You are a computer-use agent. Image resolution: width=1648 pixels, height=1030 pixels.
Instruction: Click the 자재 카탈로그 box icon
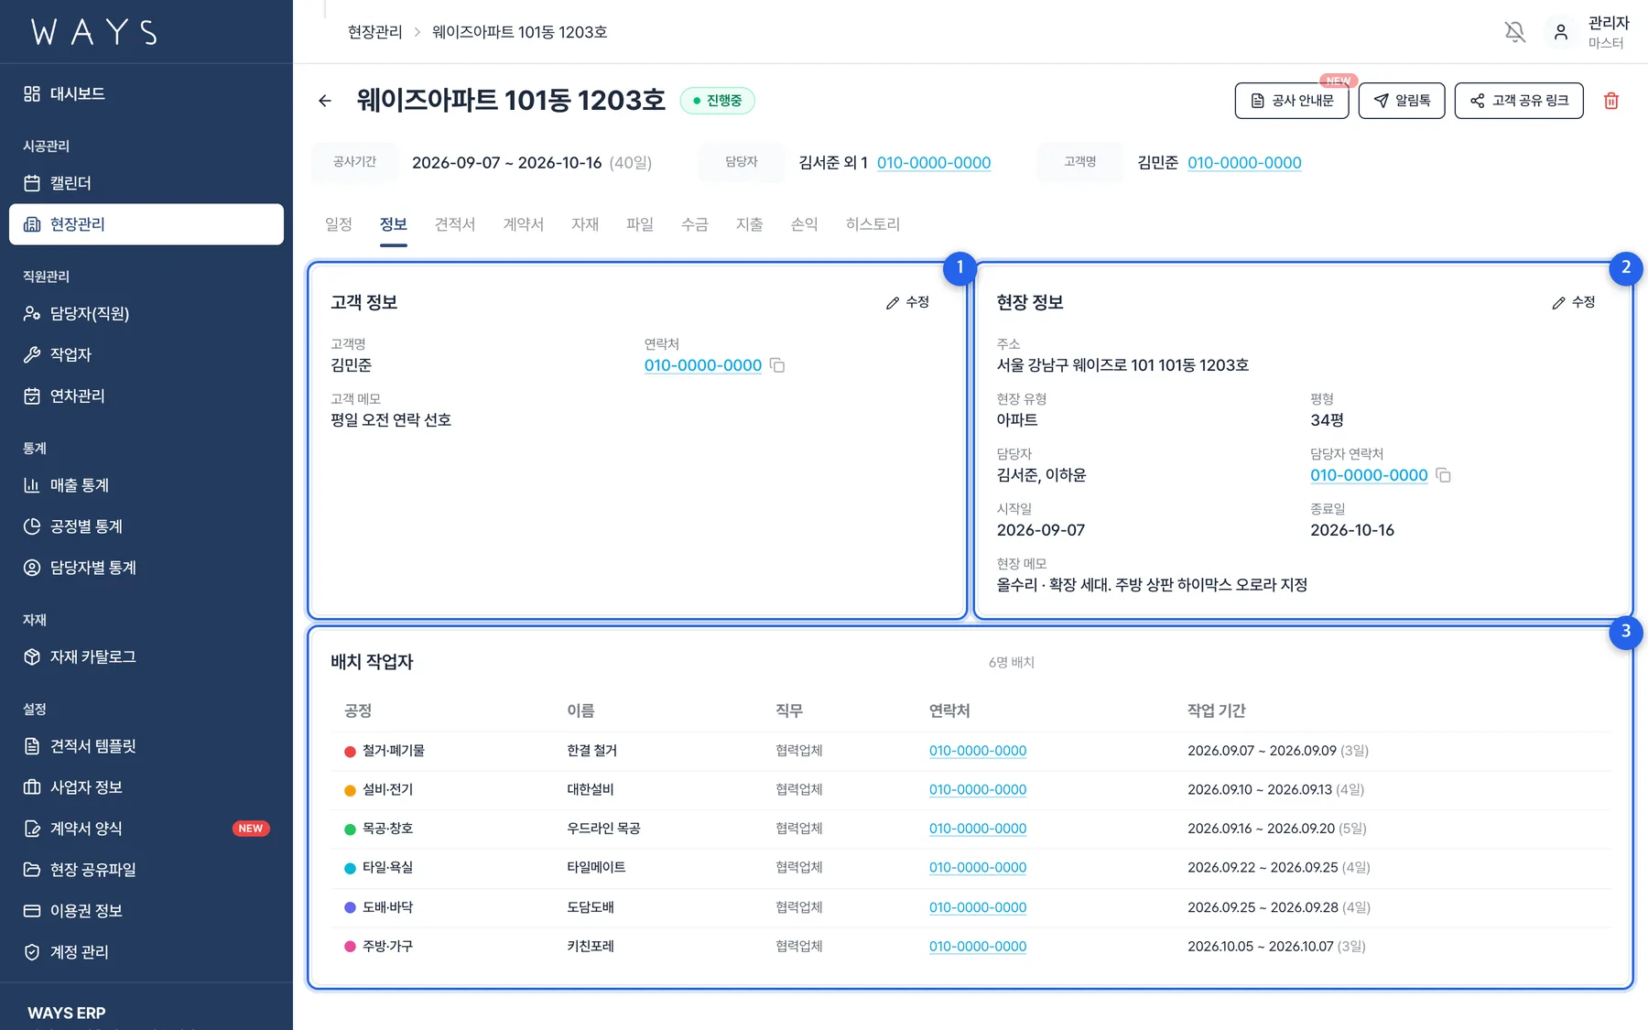[x=32, y=656]
